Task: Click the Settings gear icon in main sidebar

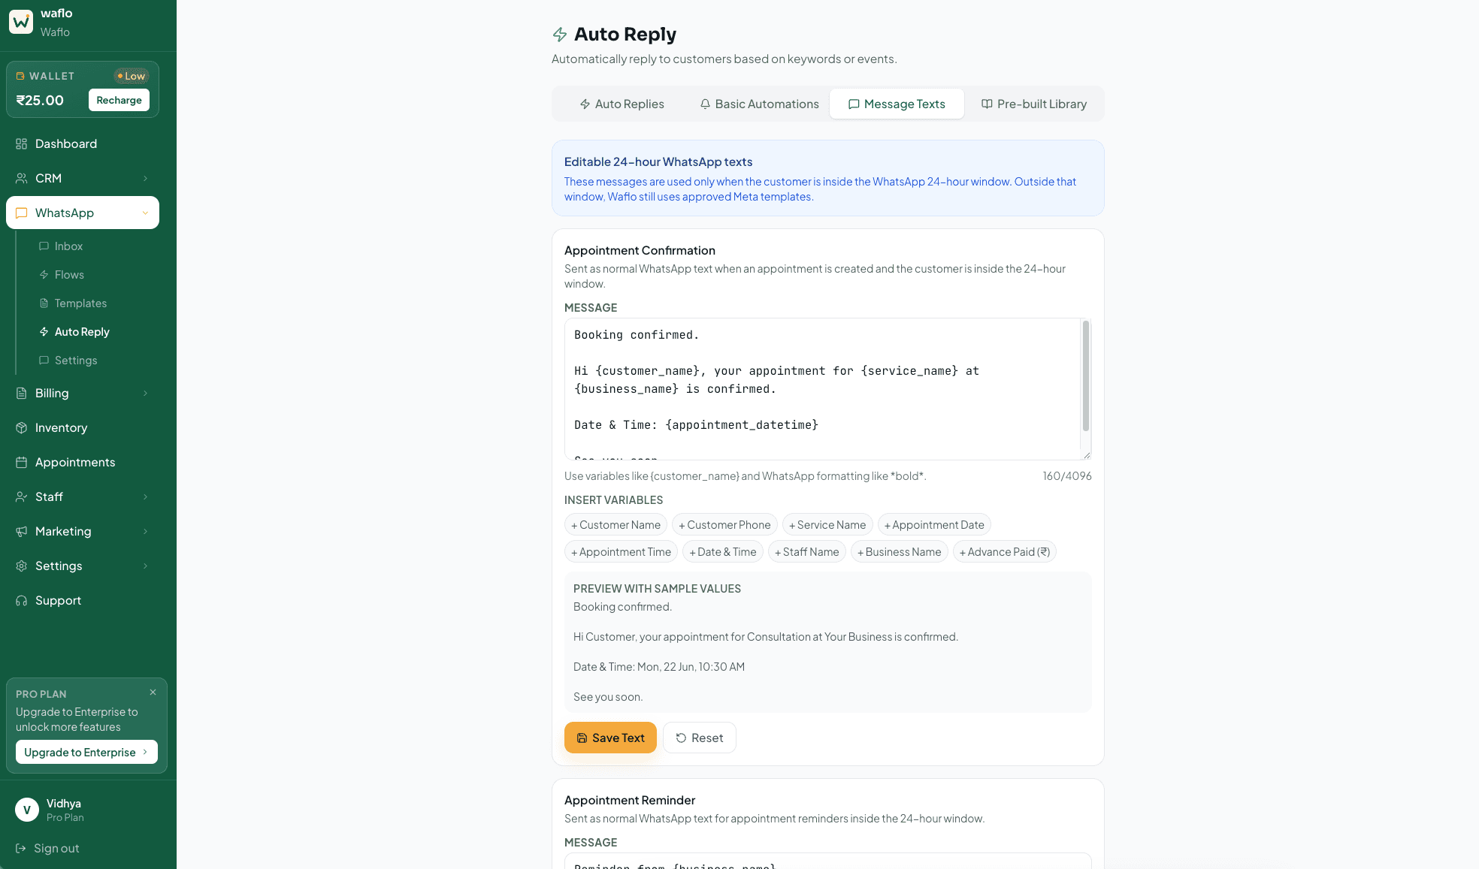Action: 21,566
